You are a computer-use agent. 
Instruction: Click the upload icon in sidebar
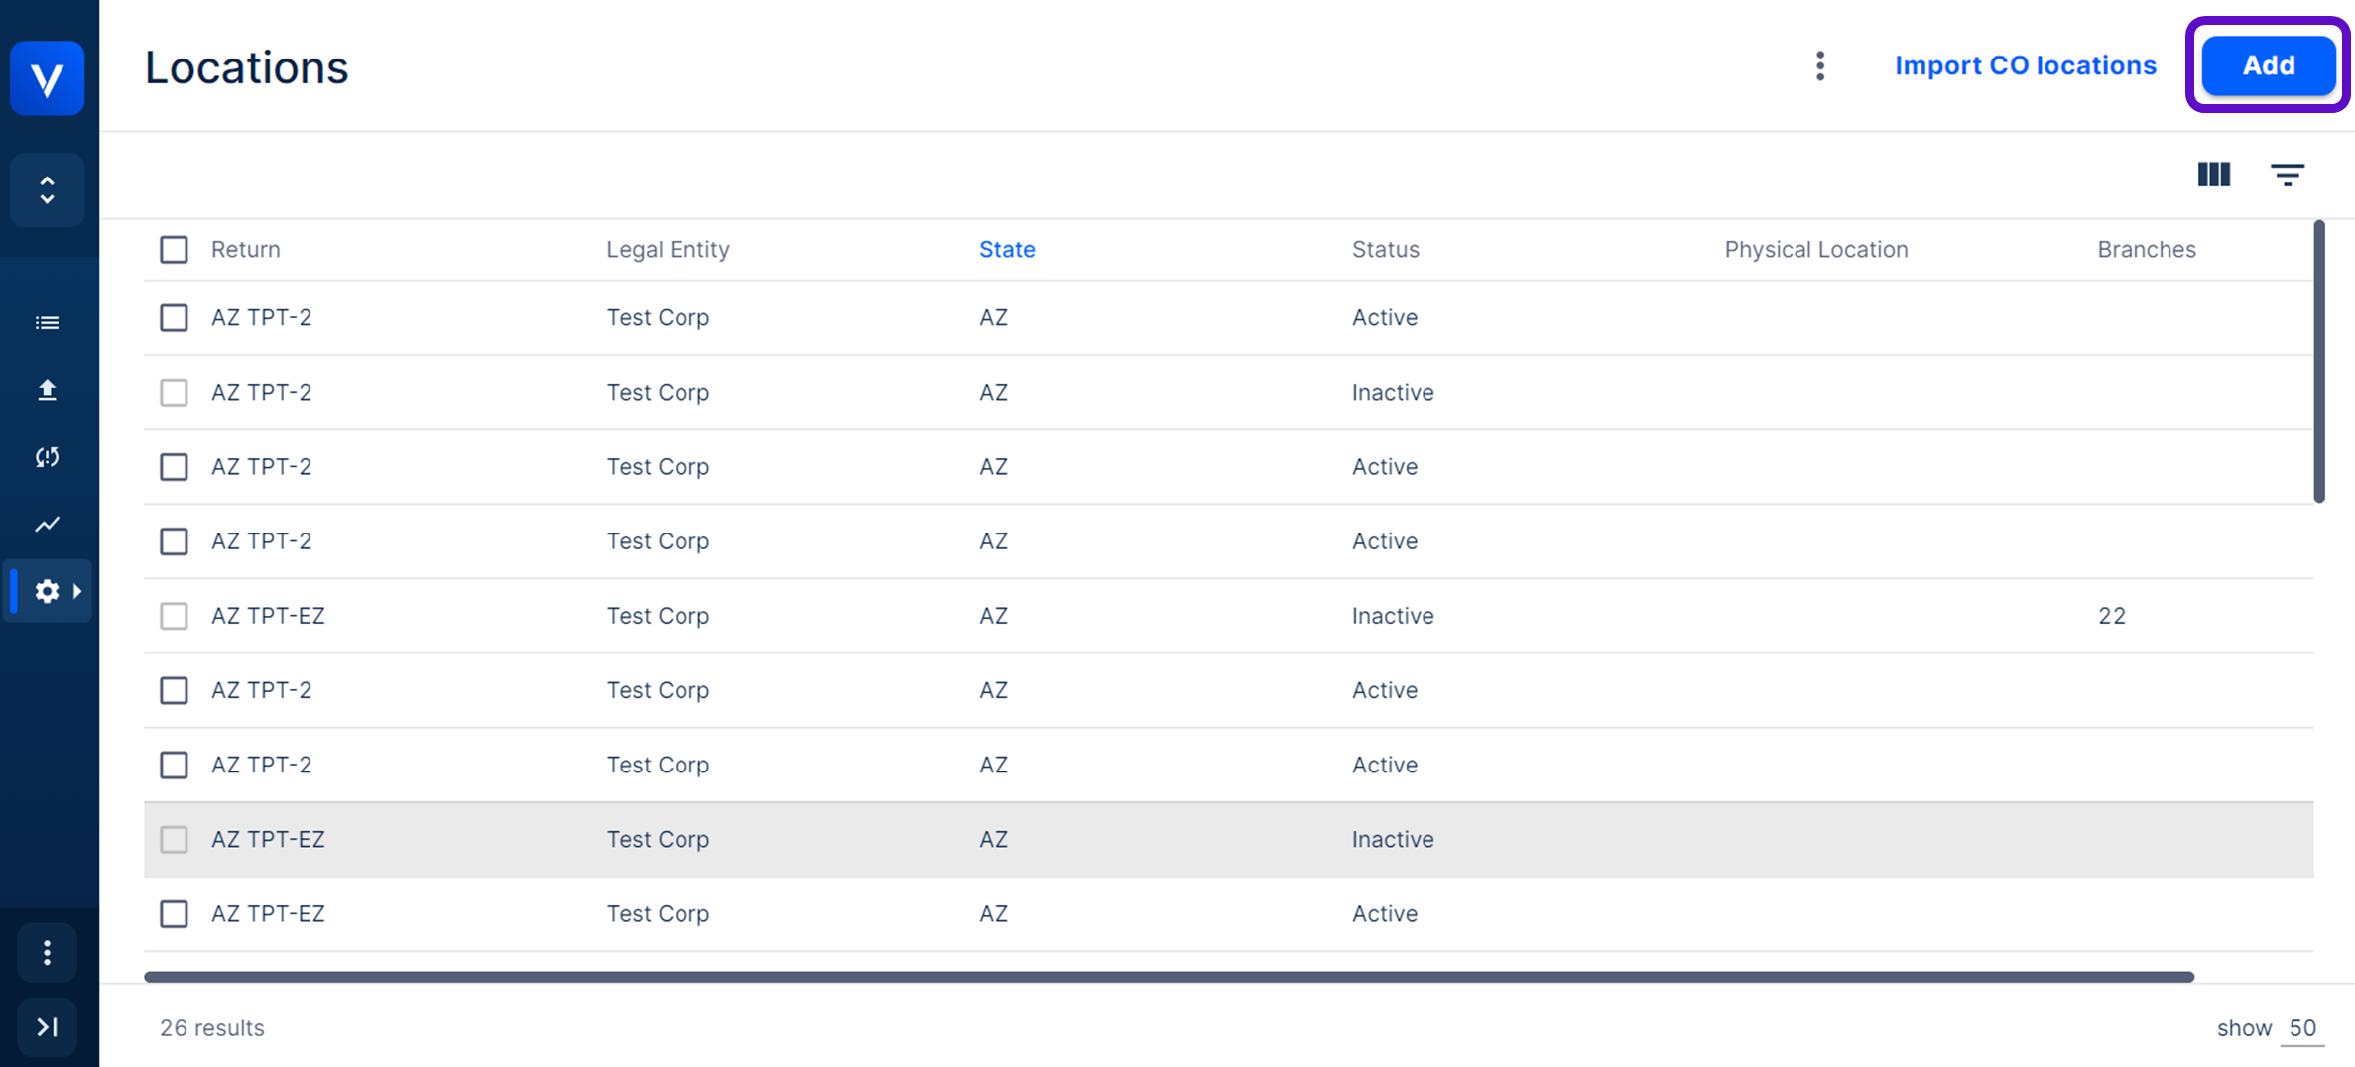coord(47,390)
